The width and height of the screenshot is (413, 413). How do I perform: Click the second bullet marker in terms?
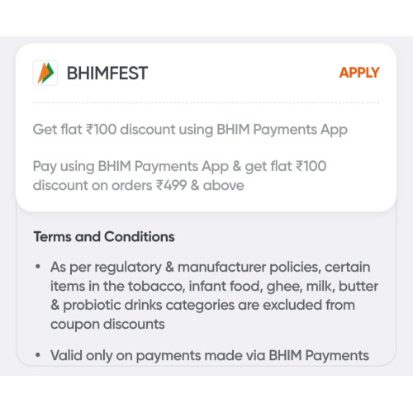tap(38, 355)
